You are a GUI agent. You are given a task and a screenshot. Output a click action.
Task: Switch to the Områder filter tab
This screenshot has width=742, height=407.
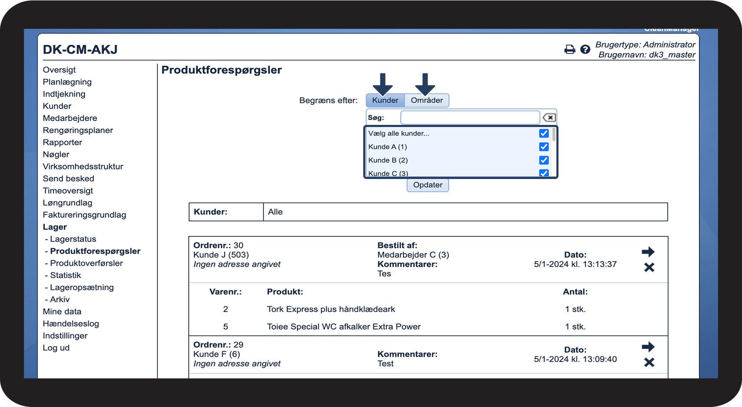point(427,100)
